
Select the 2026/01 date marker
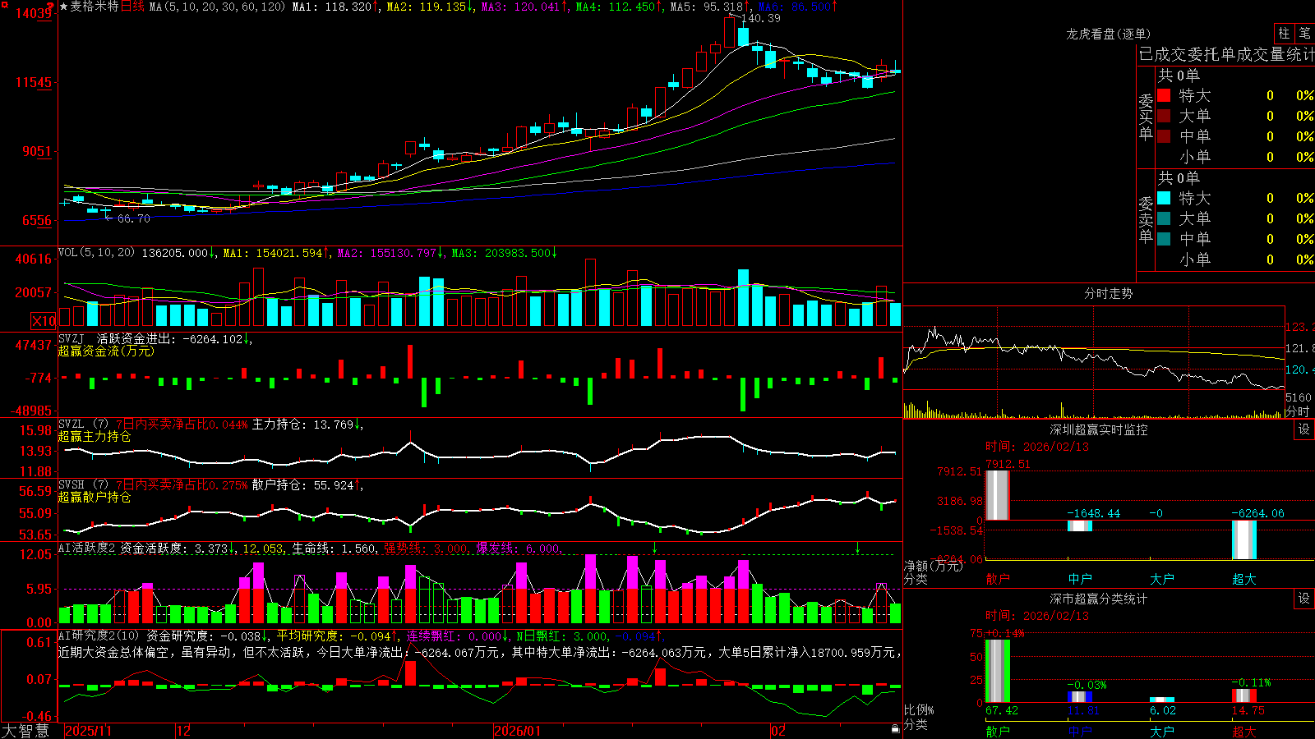tap(517, 731)
